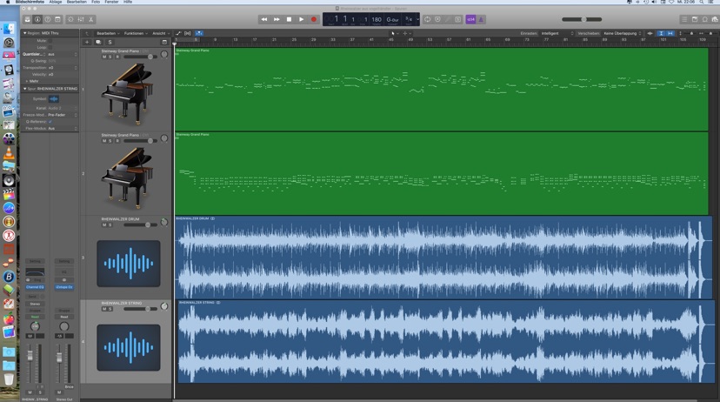
Task: Solo the first Steinway Grand Piano track
Action: click(x=110, y=57)
